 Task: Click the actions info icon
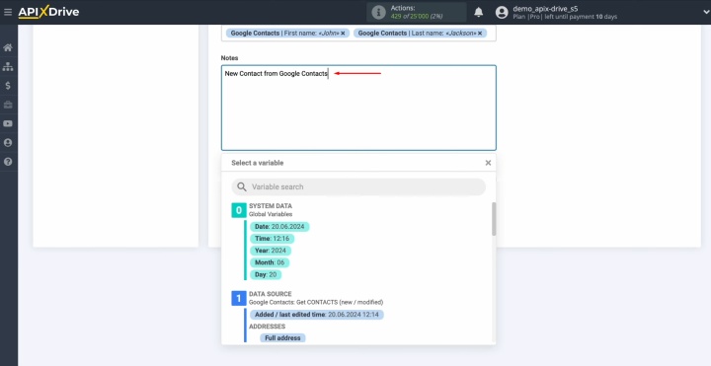point(378,12)
